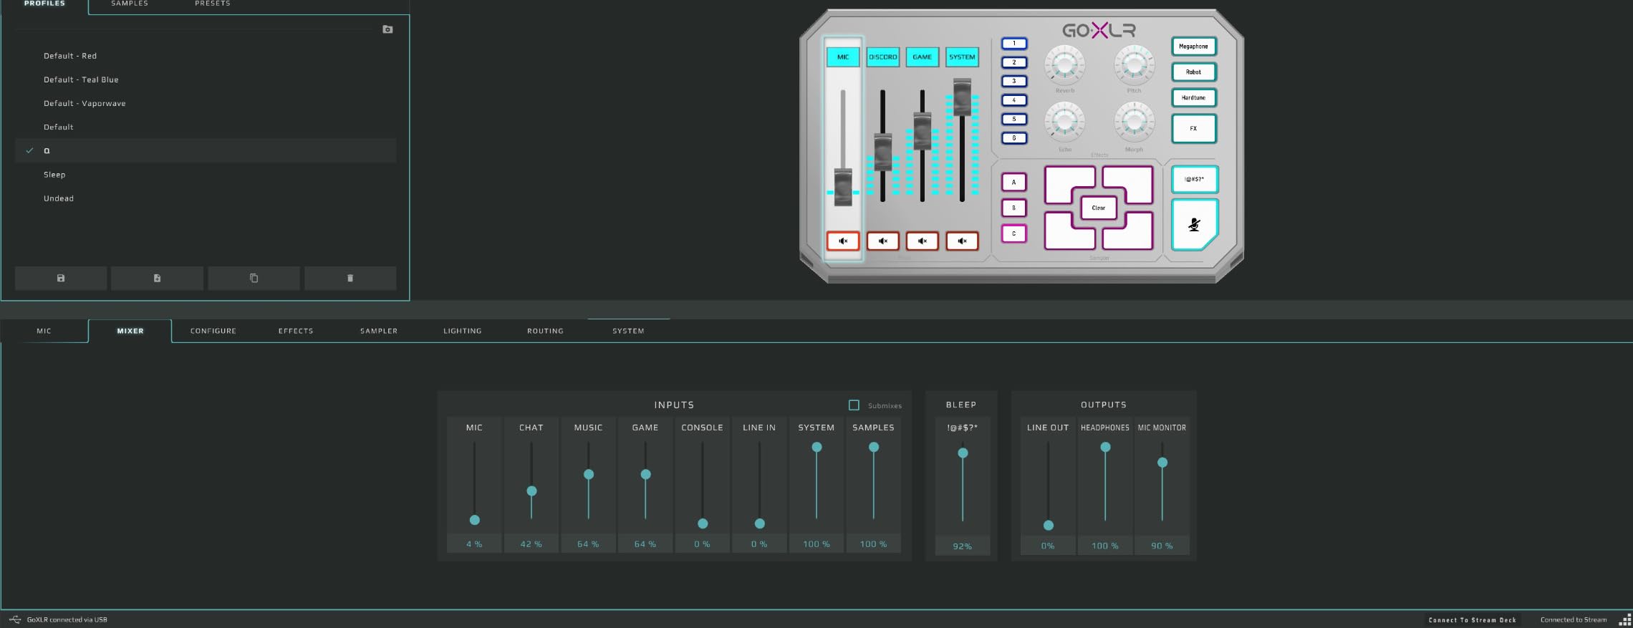Click Connect To Stream Deck
This screenshot has width=1633, height=628.
point(1473,620)
